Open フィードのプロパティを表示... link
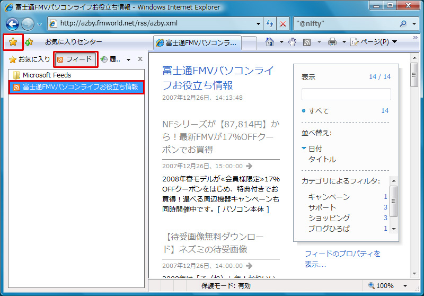 (x=342, y=259)
